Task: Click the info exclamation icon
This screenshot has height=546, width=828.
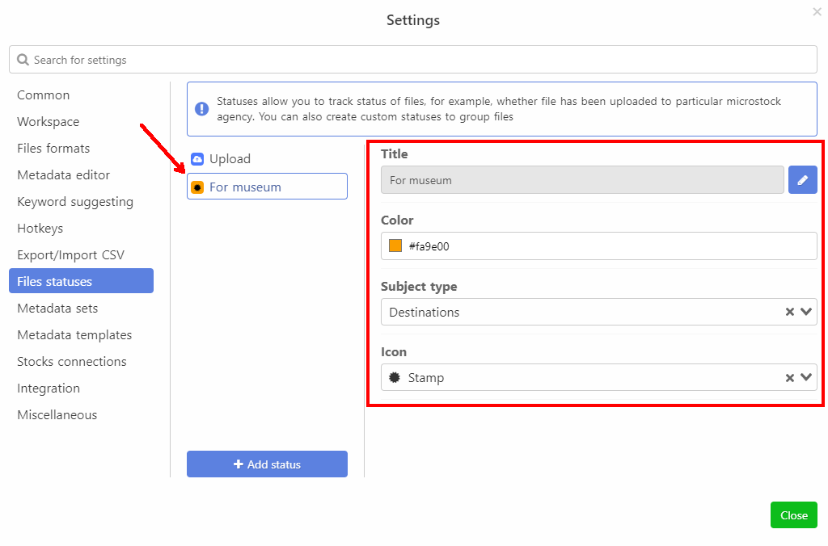Action: (201, 109)
